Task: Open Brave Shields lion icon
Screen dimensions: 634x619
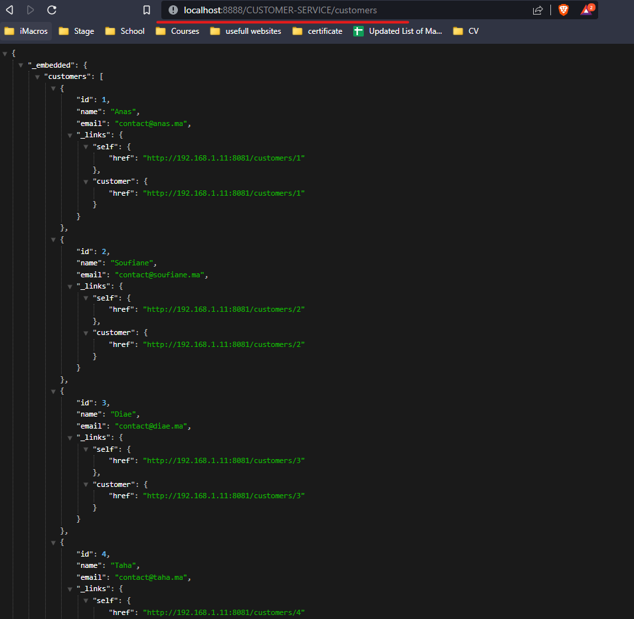Action: point(564,9)
